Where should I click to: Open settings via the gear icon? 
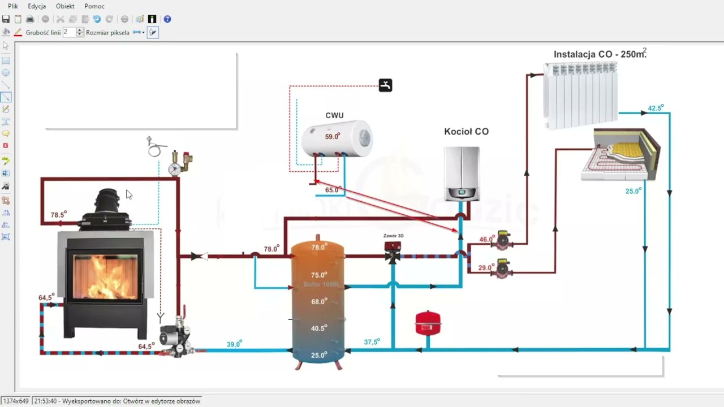[124, 19]
